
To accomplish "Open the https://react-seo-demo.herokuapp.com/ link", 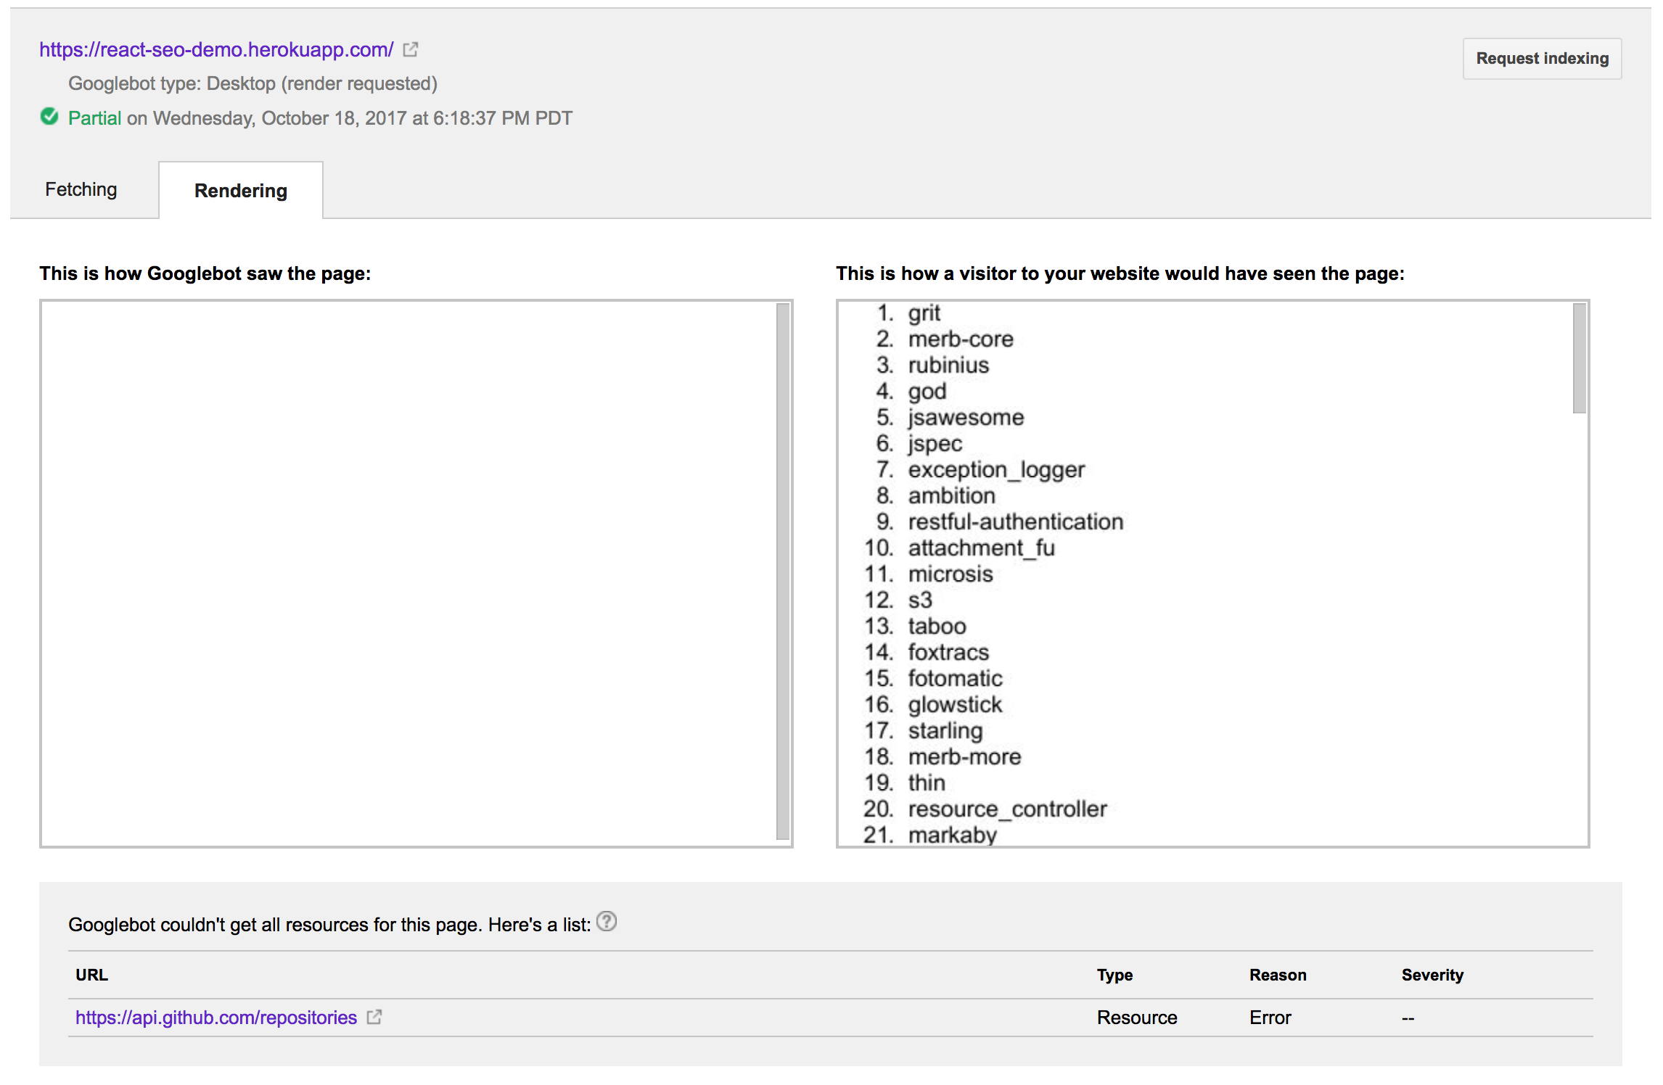I will click(215, 49).
